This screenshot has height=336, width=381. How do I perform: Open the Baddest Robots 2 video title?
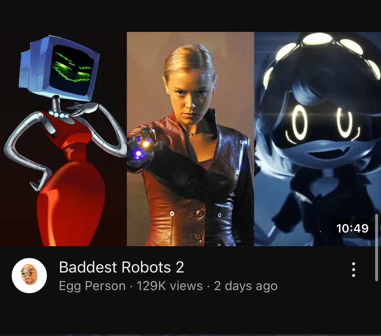click(x=121, y=267)
